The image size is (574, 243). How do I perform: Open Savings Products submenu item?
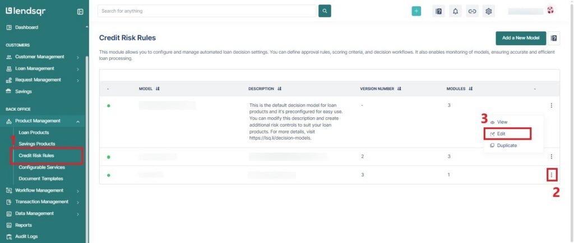tap(36, 144)
